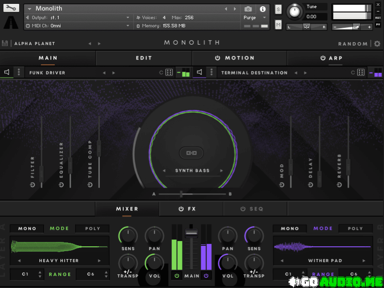This screenshot has width=384, height=288.
Task: Click the save preset floppy disk icon
Action: (5, 44)
